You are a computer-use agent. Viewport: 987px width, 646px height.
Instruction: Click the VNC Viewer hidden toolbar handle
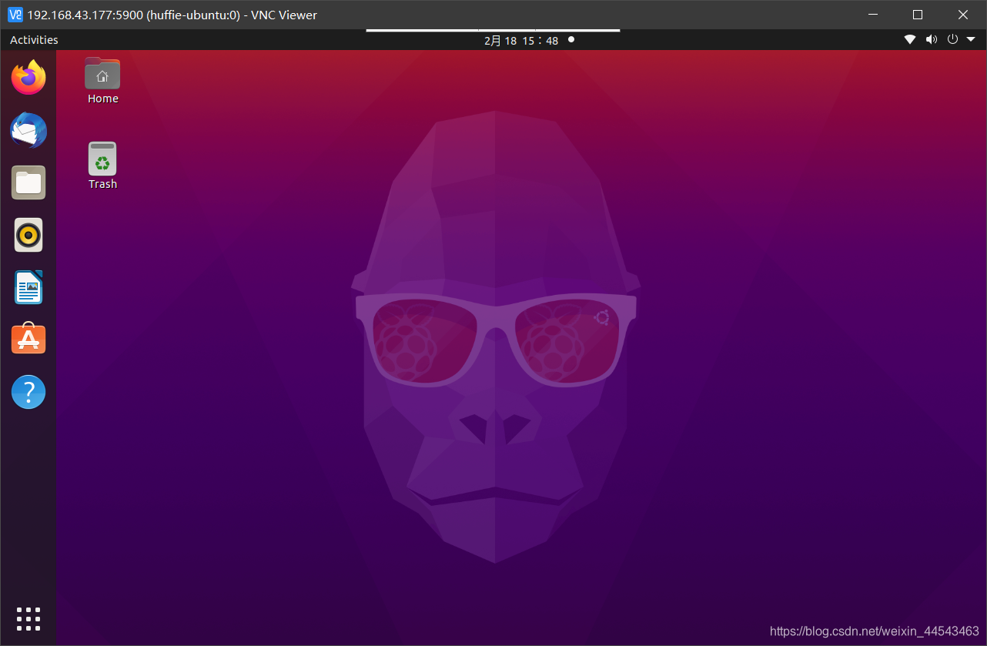pos(493,31)
